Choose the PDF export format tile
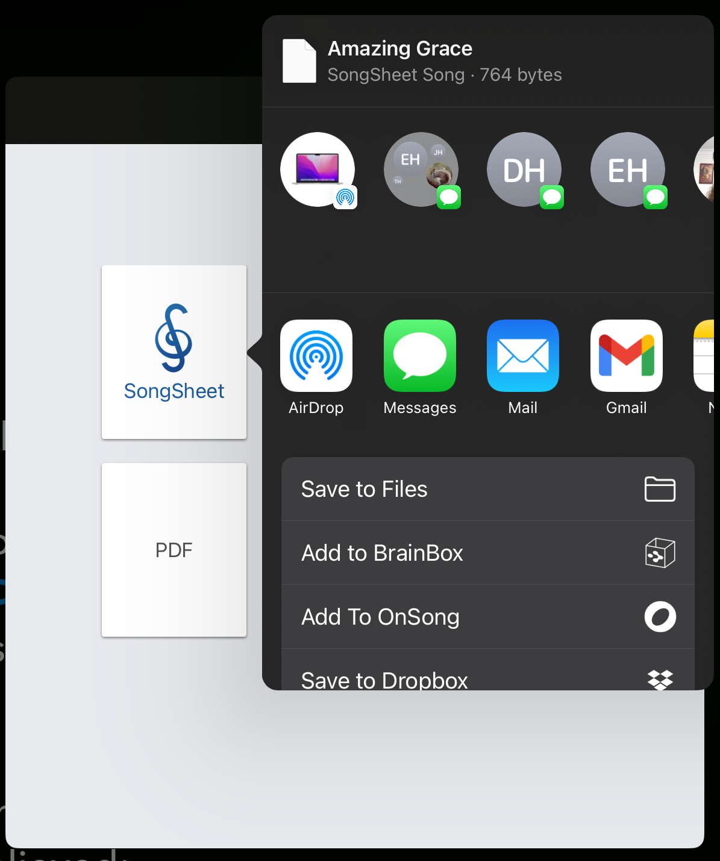This screenshot has width=720, height=861. coord(174,550)
